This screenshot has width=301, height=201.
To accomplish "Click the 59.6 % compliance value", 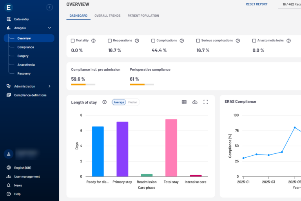I will tap(78, 79).
